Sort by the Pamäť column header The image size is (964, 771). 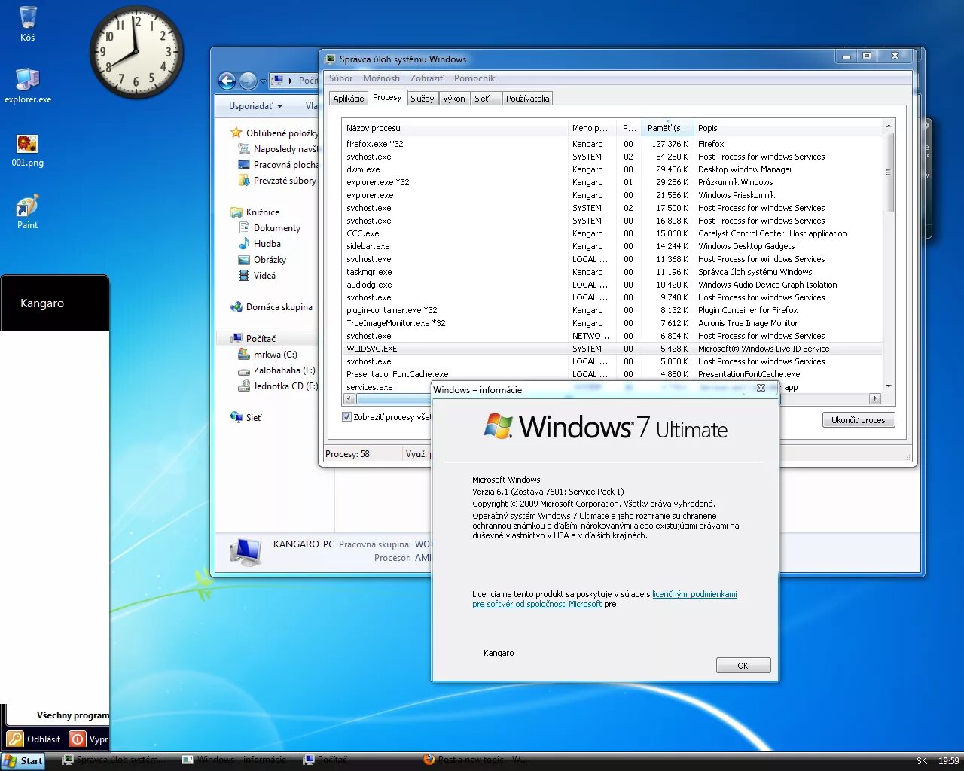[667, 128]
